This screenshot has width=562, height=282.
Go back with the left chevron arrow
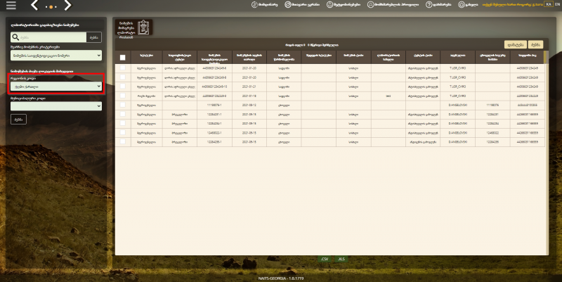point(34,5)
